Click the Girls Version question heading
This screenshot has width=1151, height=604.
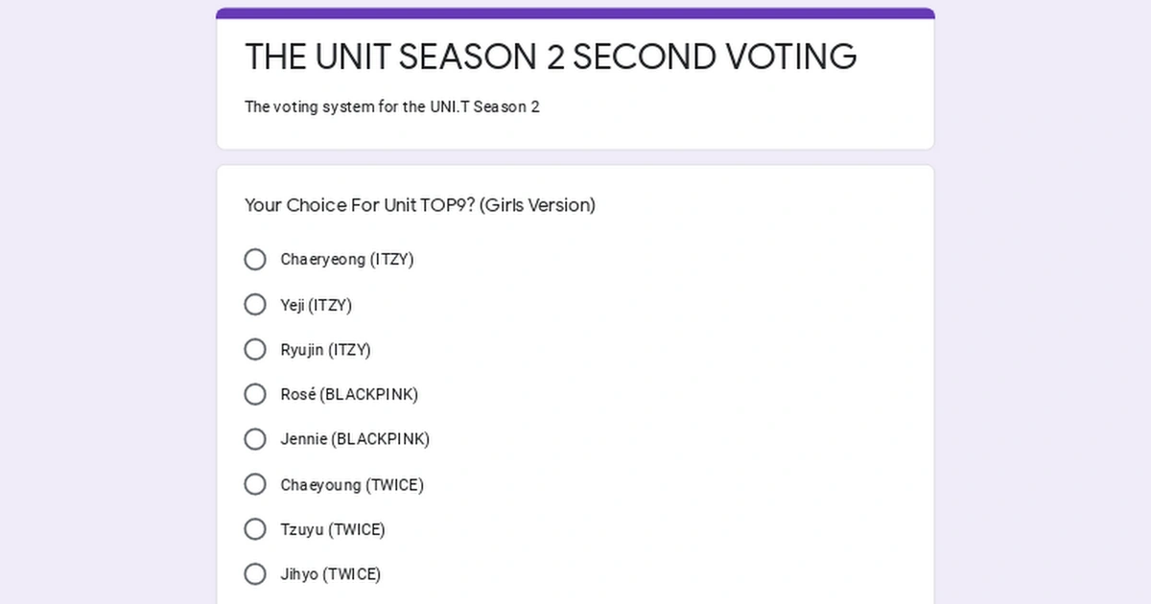pos(419,205)
